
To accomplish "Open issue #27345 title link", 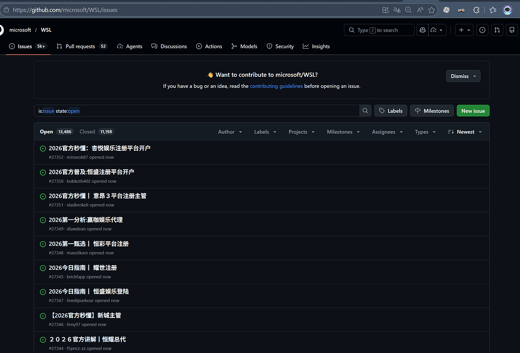I will [83, 268].
